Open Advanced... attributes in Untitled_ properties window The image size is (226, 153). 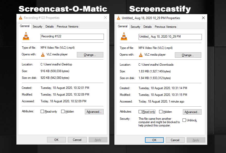pos(192,112)
